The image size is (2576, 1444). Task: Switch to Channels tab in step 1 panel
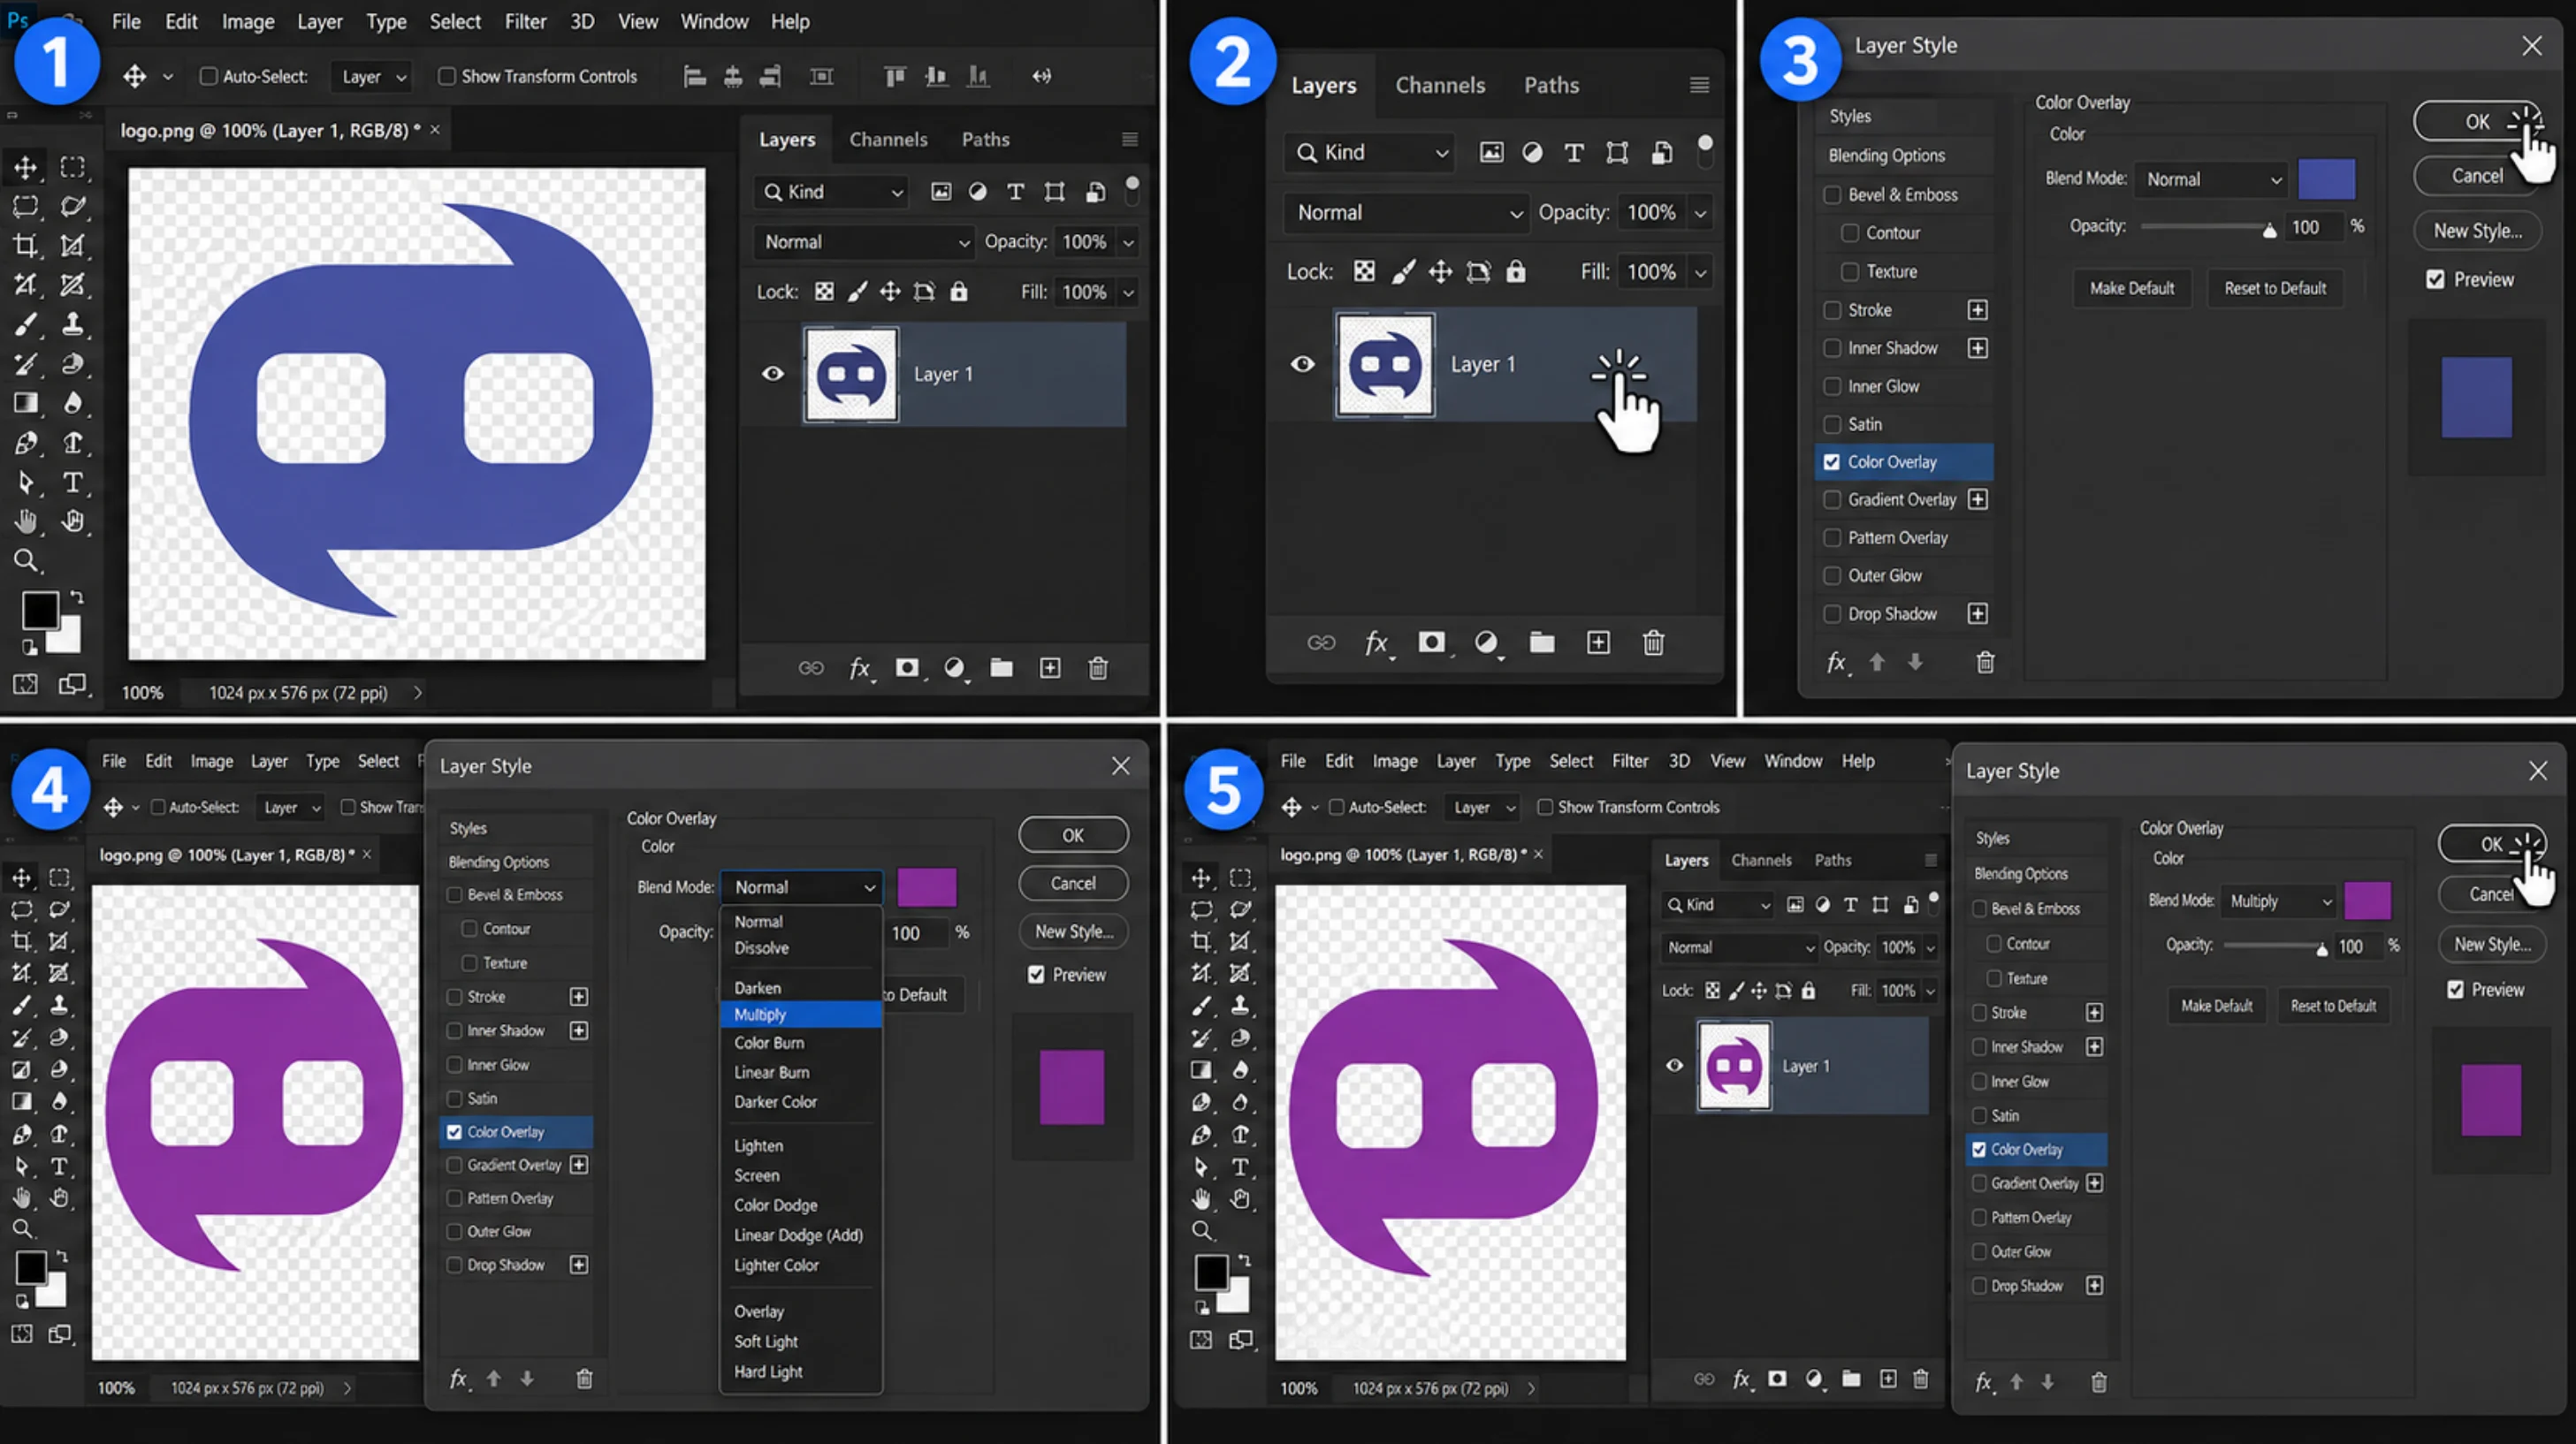pyautogui.click(x=888, y=139)
